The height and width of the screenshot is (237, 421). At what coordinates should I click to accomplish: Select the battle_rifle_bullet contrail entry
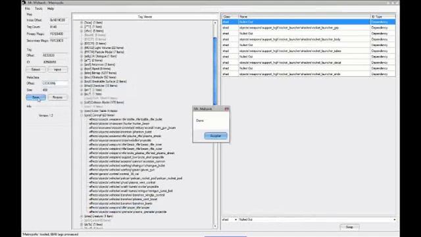click(126, 119)
